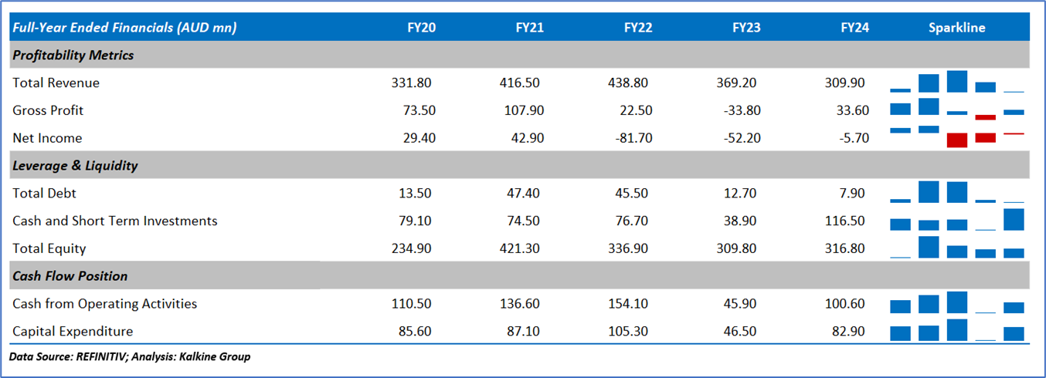Select the FY24 column header
The width and height of the screenshot is (1046, 378).
point(854,28)
